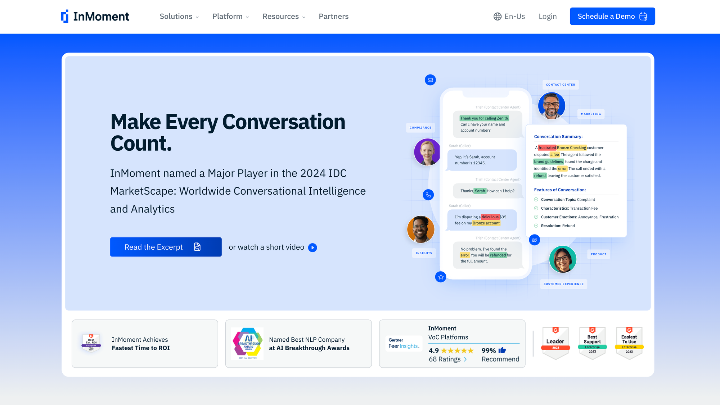Click Schedule a Demo button
Image resolution: width=720 pixels, height=405 pixels.
[612, 17]
